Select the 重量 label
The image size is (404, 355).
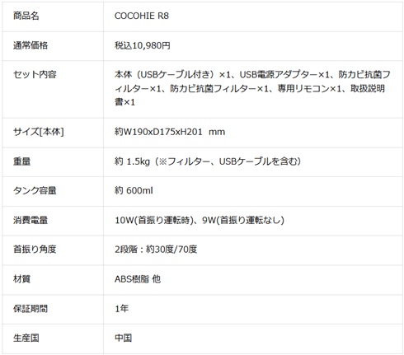[x=21, y=161]
